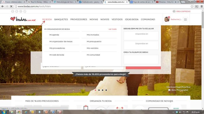
Task: Open the PROVEEDORES menu
Action: pos(79,19)
